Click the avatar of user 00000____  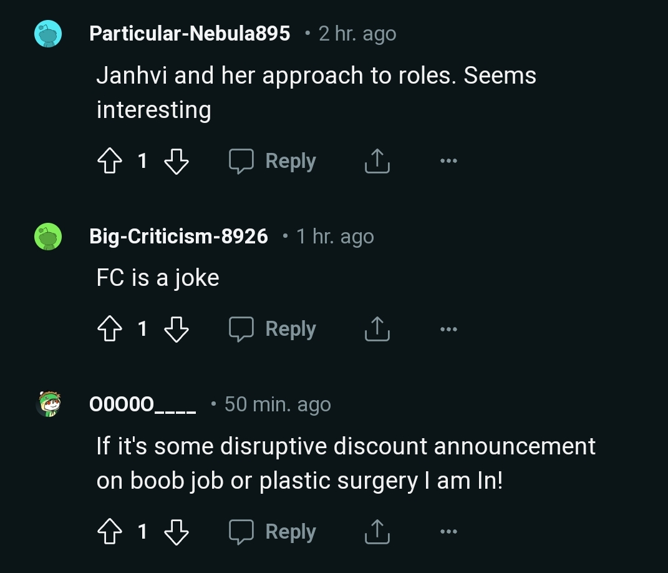point(48,404)
